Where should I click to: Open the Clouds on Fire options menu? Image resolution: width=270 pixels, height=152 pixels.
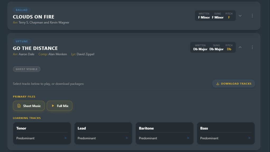click(x=252, y=16)
